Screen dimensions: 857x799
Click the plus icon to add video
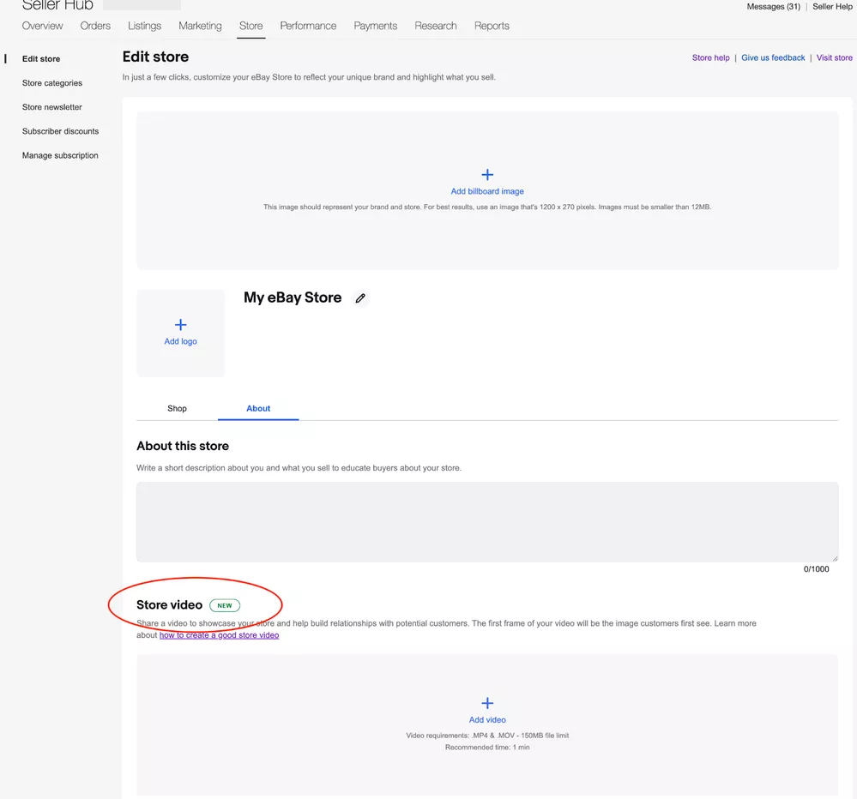pyautogui.click(x=487, y=703)
